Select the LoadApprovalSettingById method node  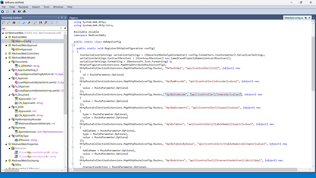pos(41,74)
